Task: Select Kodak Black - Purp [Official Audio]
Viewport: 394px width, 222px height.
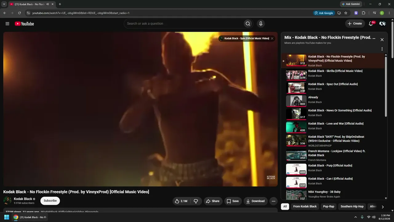Action: point(333,169)
